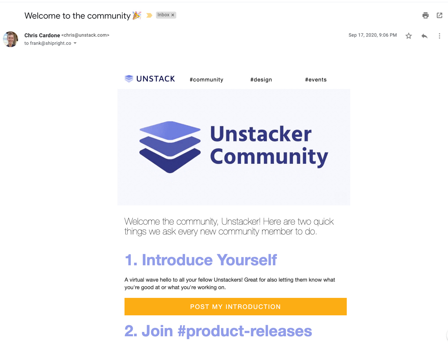Click the stacked layers icon in banner
The image size is (448, 345).
coord(170,147)
